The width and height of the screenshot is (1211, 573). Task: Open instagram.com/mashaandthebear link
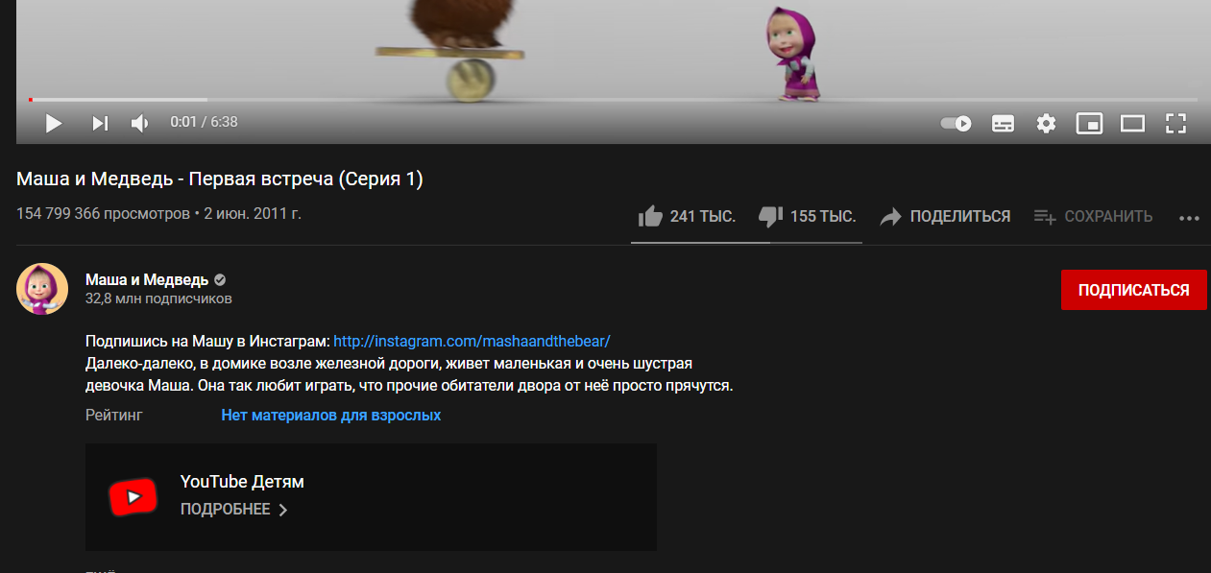click(472, 341)
